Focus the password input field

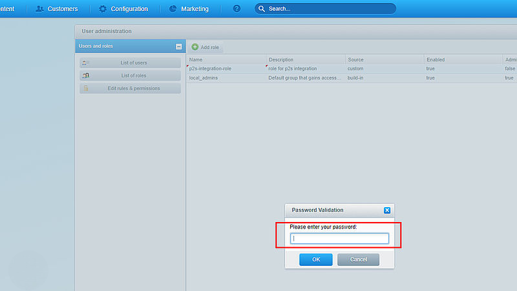339,239
